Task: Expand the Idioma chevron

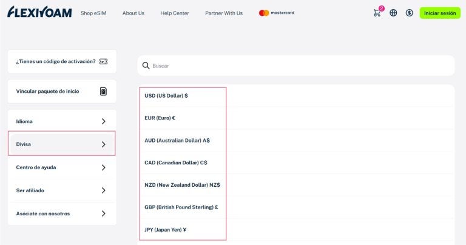Action: pyautogui.click(x=103, y=121)
